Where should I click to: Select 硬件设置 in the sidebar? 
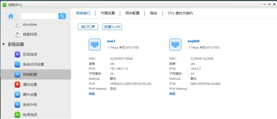click(30, 95)
